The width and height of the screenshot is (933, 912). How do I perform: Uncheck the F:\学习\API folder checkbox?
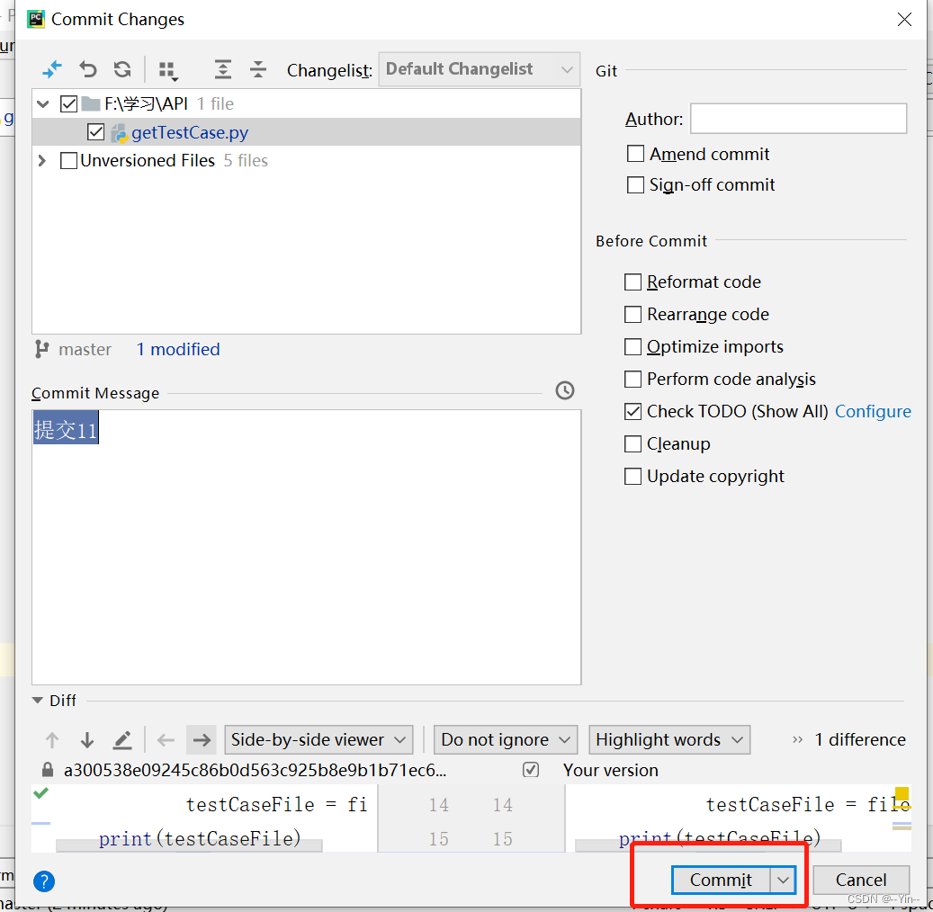pyautogui.click(x=68, y=104)
